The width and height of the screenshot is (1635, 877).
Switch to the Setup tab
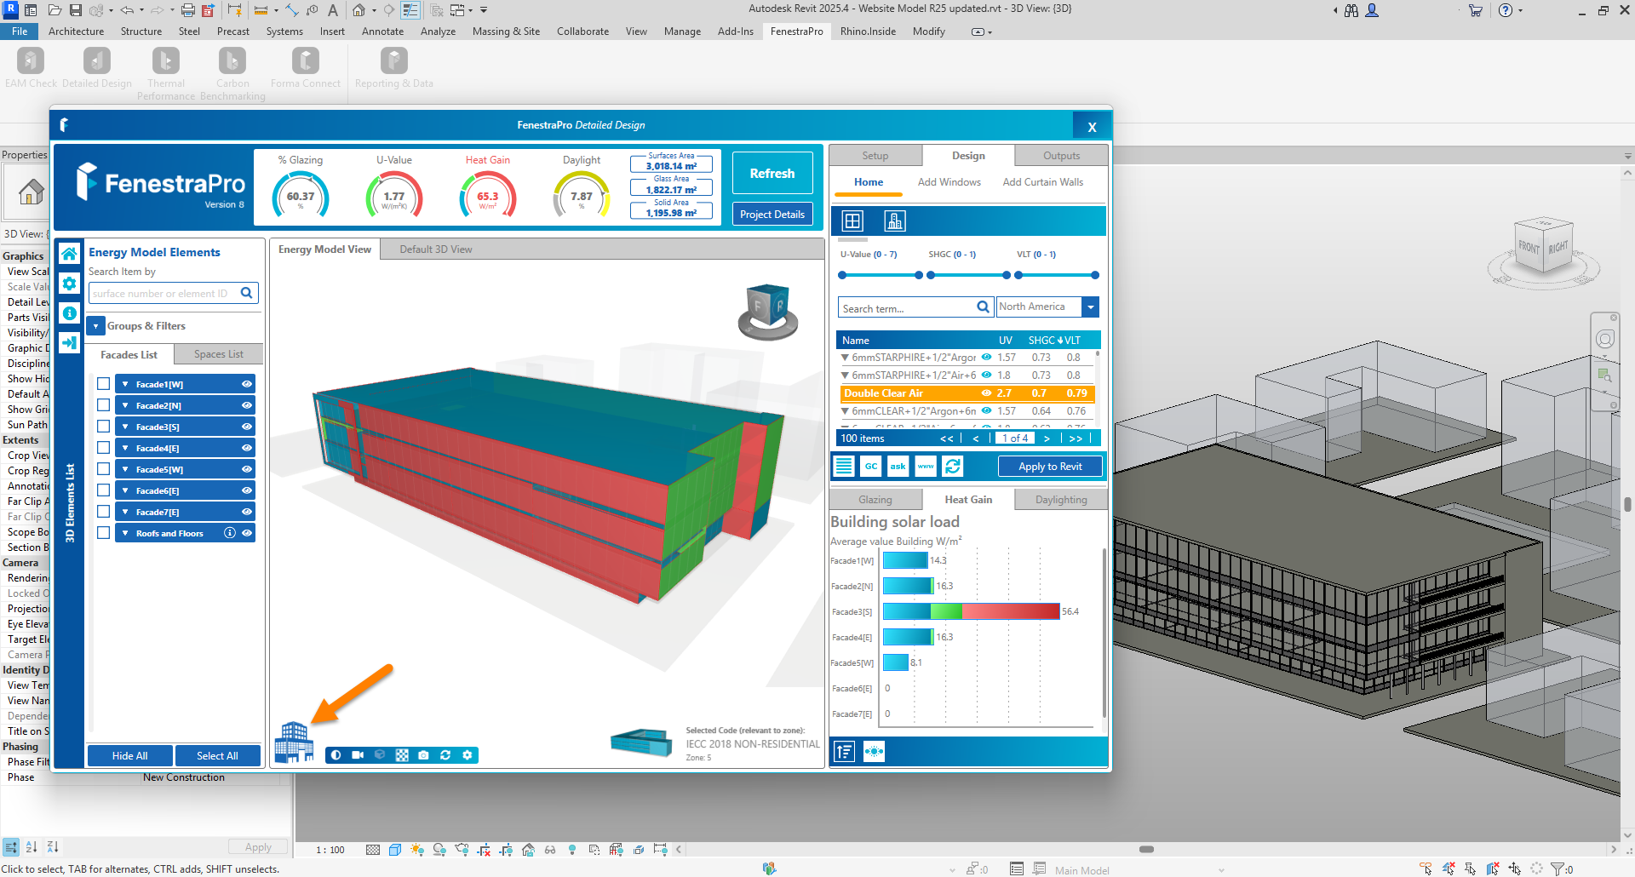(875, 156)
